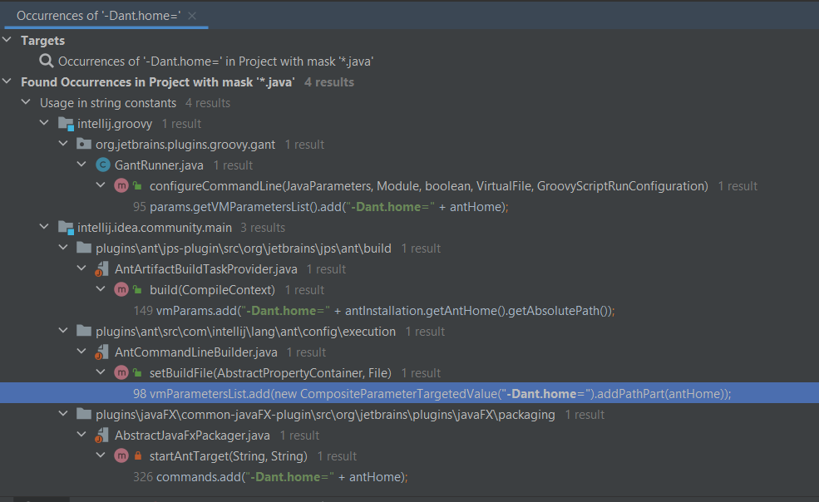The height and width of the screenshot is (502, 819).
Task: Select the AbstractJavaFxPackager.java row
Action: click(x=192, y=436)
